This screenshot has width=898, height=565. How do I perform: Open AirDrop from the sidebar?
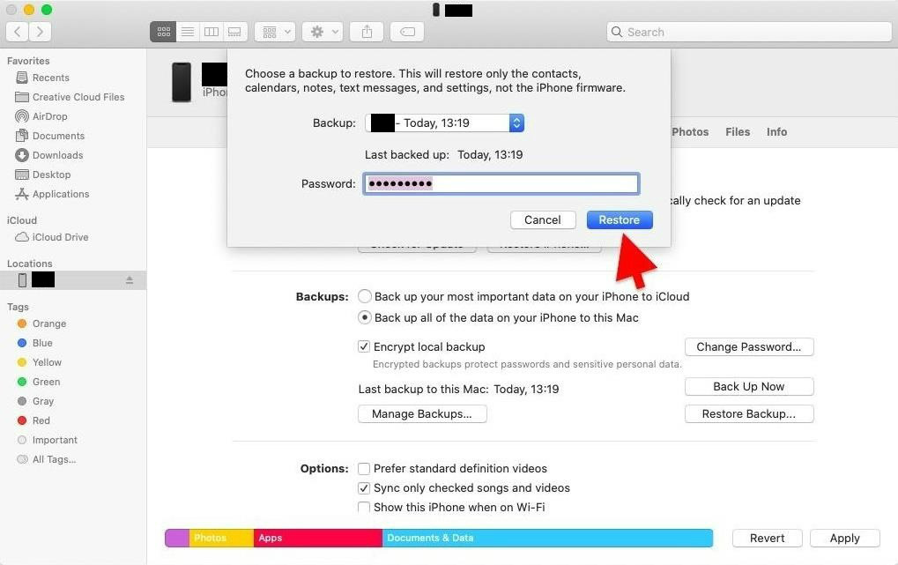point(49,116)
